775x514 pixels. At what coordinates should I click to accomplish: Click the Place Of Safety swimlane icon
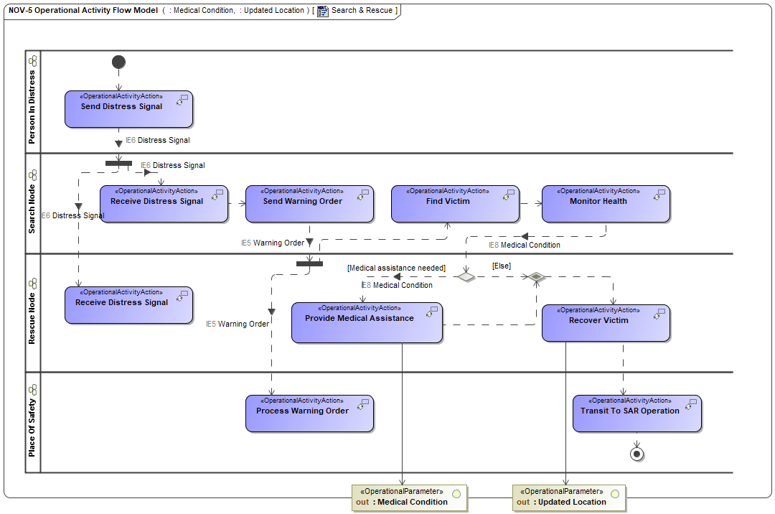coord(33,390)
